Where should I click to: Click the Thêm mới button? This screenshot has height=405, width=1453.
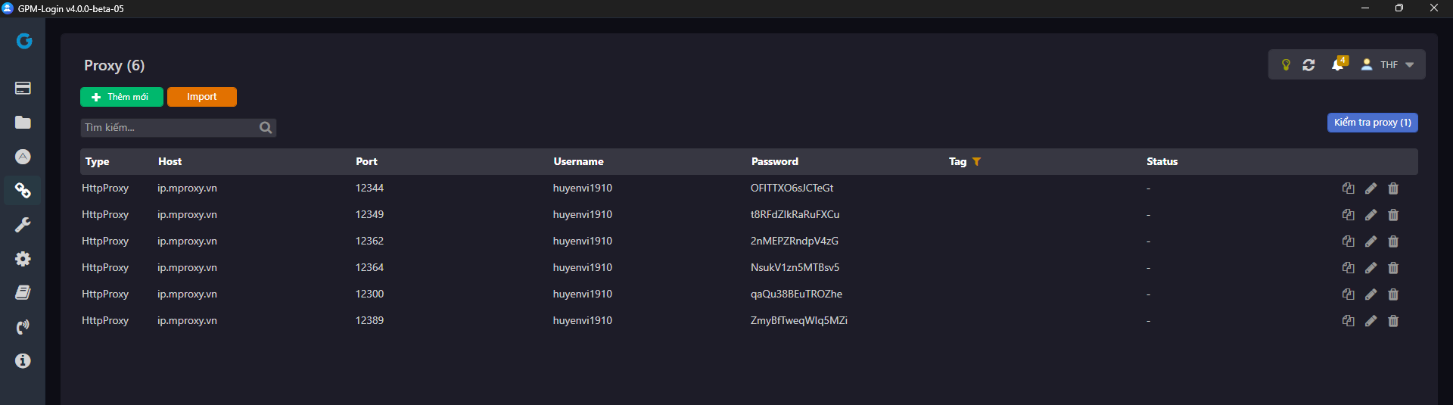121,97
